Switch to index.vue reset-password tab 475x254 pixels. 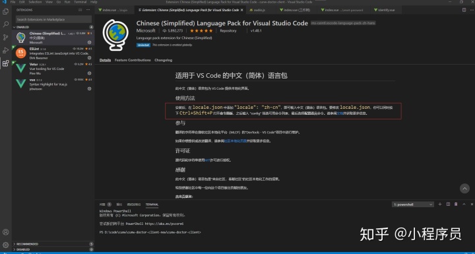[344, 10]
